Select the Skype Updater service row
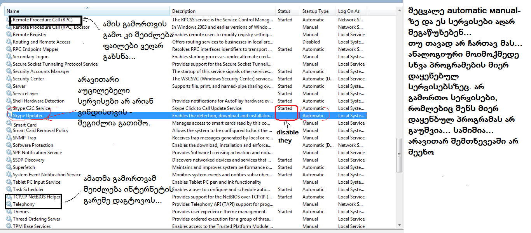The image size is (531, 233). (28, 116)
